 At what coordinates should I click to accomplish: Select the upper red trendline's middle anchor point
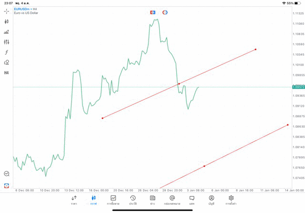tap(179, 84)
